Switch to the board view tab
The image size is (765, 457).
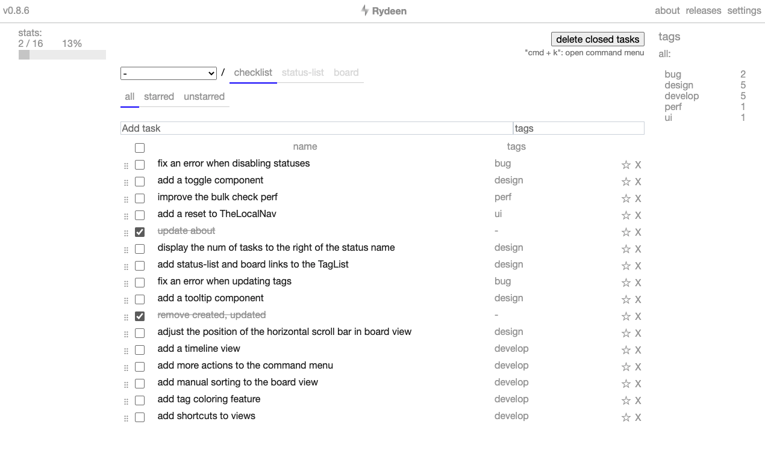[346, 73]
